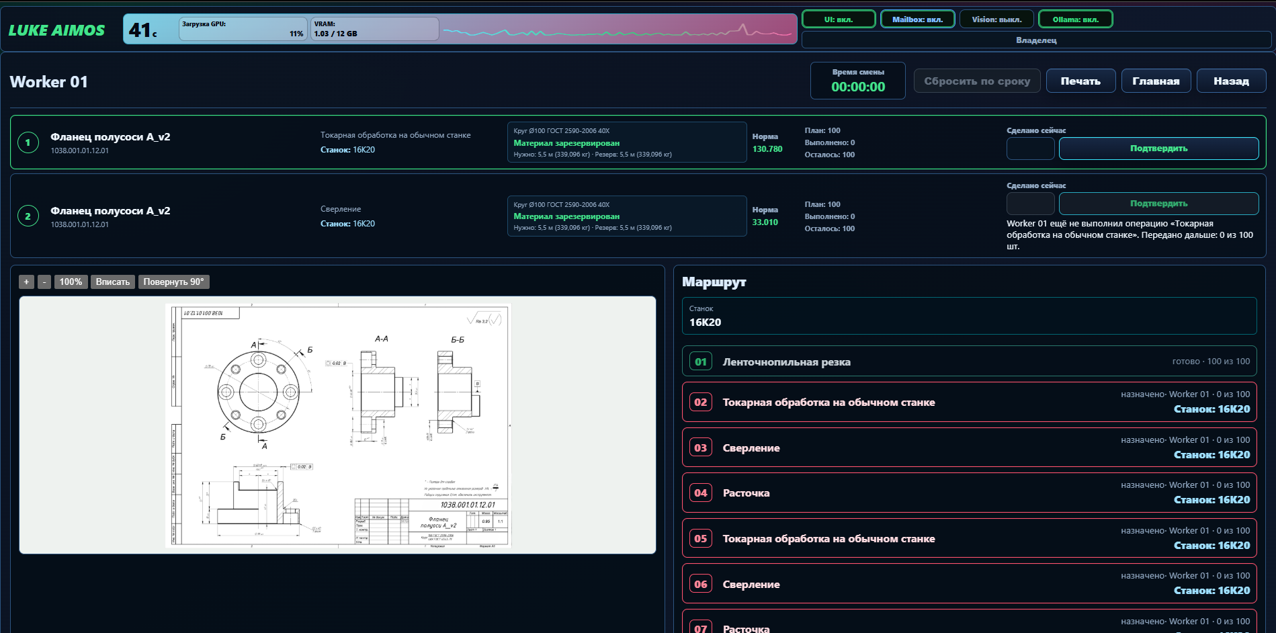Click the GPU temperature 41 C readout

pyautogui.click(x=143, y=30)
